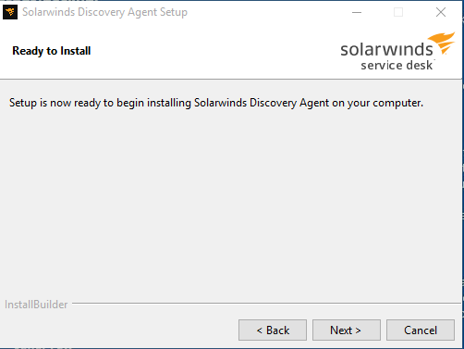Click the Solarwinds app icon in the title bar
This screenshot has height=349, width=464.
(10, 12)
